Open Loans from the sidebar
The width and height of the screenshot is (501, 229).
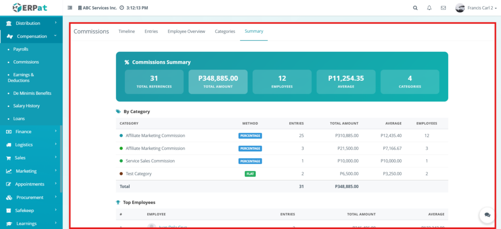coord(19,118)
